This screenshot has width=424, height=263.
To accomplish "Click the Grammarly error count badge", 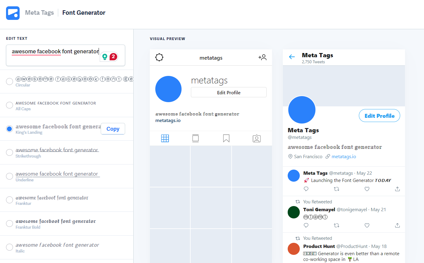I will coord(113,57).
